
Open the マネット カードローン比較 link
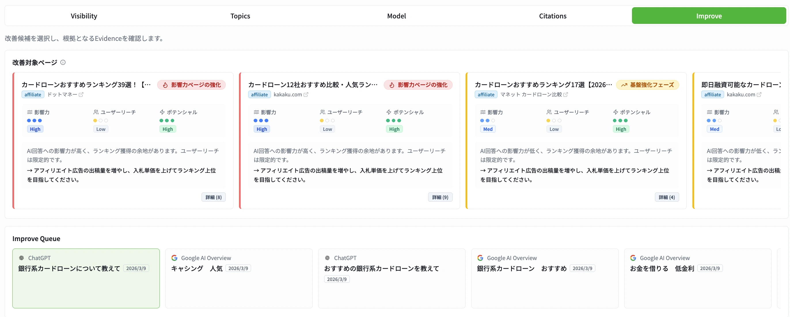(533, 95)
